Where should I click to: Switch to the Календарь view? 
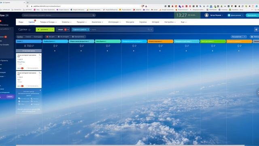pyautogui.click(x=38, y=37)
